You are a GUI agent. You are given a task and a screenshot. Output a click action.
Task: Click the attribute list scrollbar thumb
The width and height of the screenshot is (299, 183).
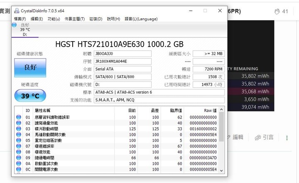coord(221,127)
